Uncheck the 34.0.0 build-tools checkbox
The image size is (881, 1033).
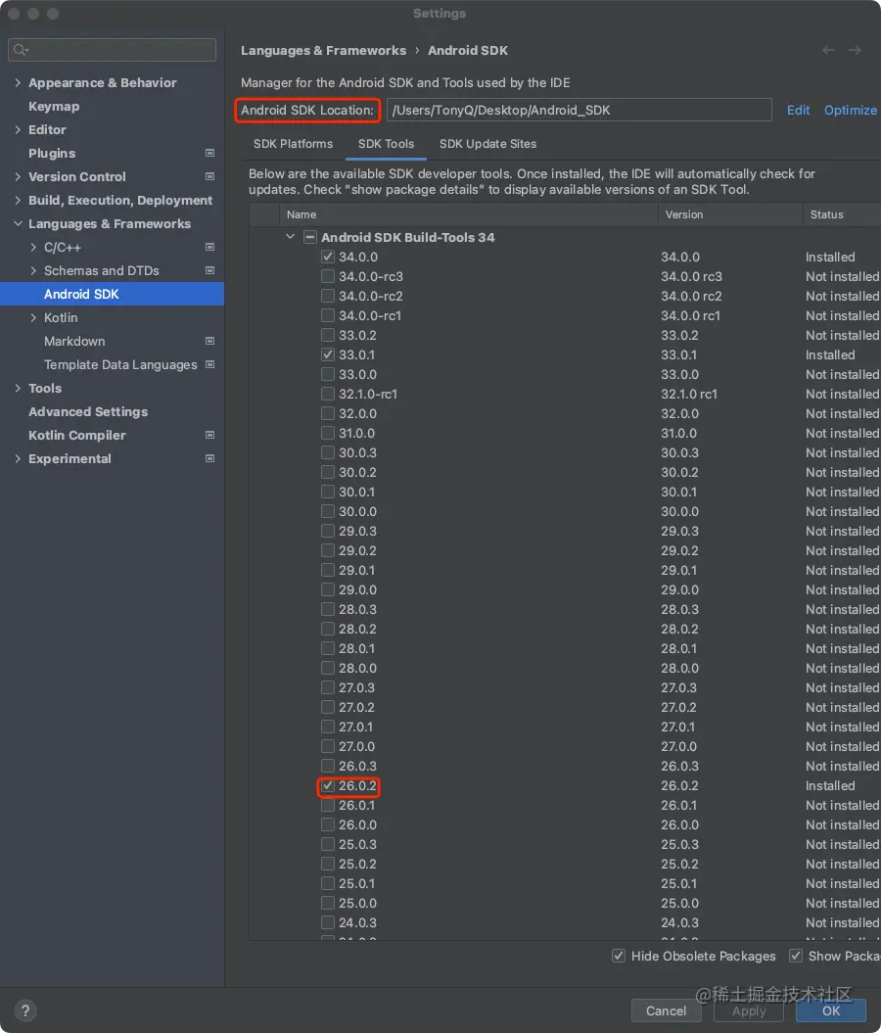point(327,257)
